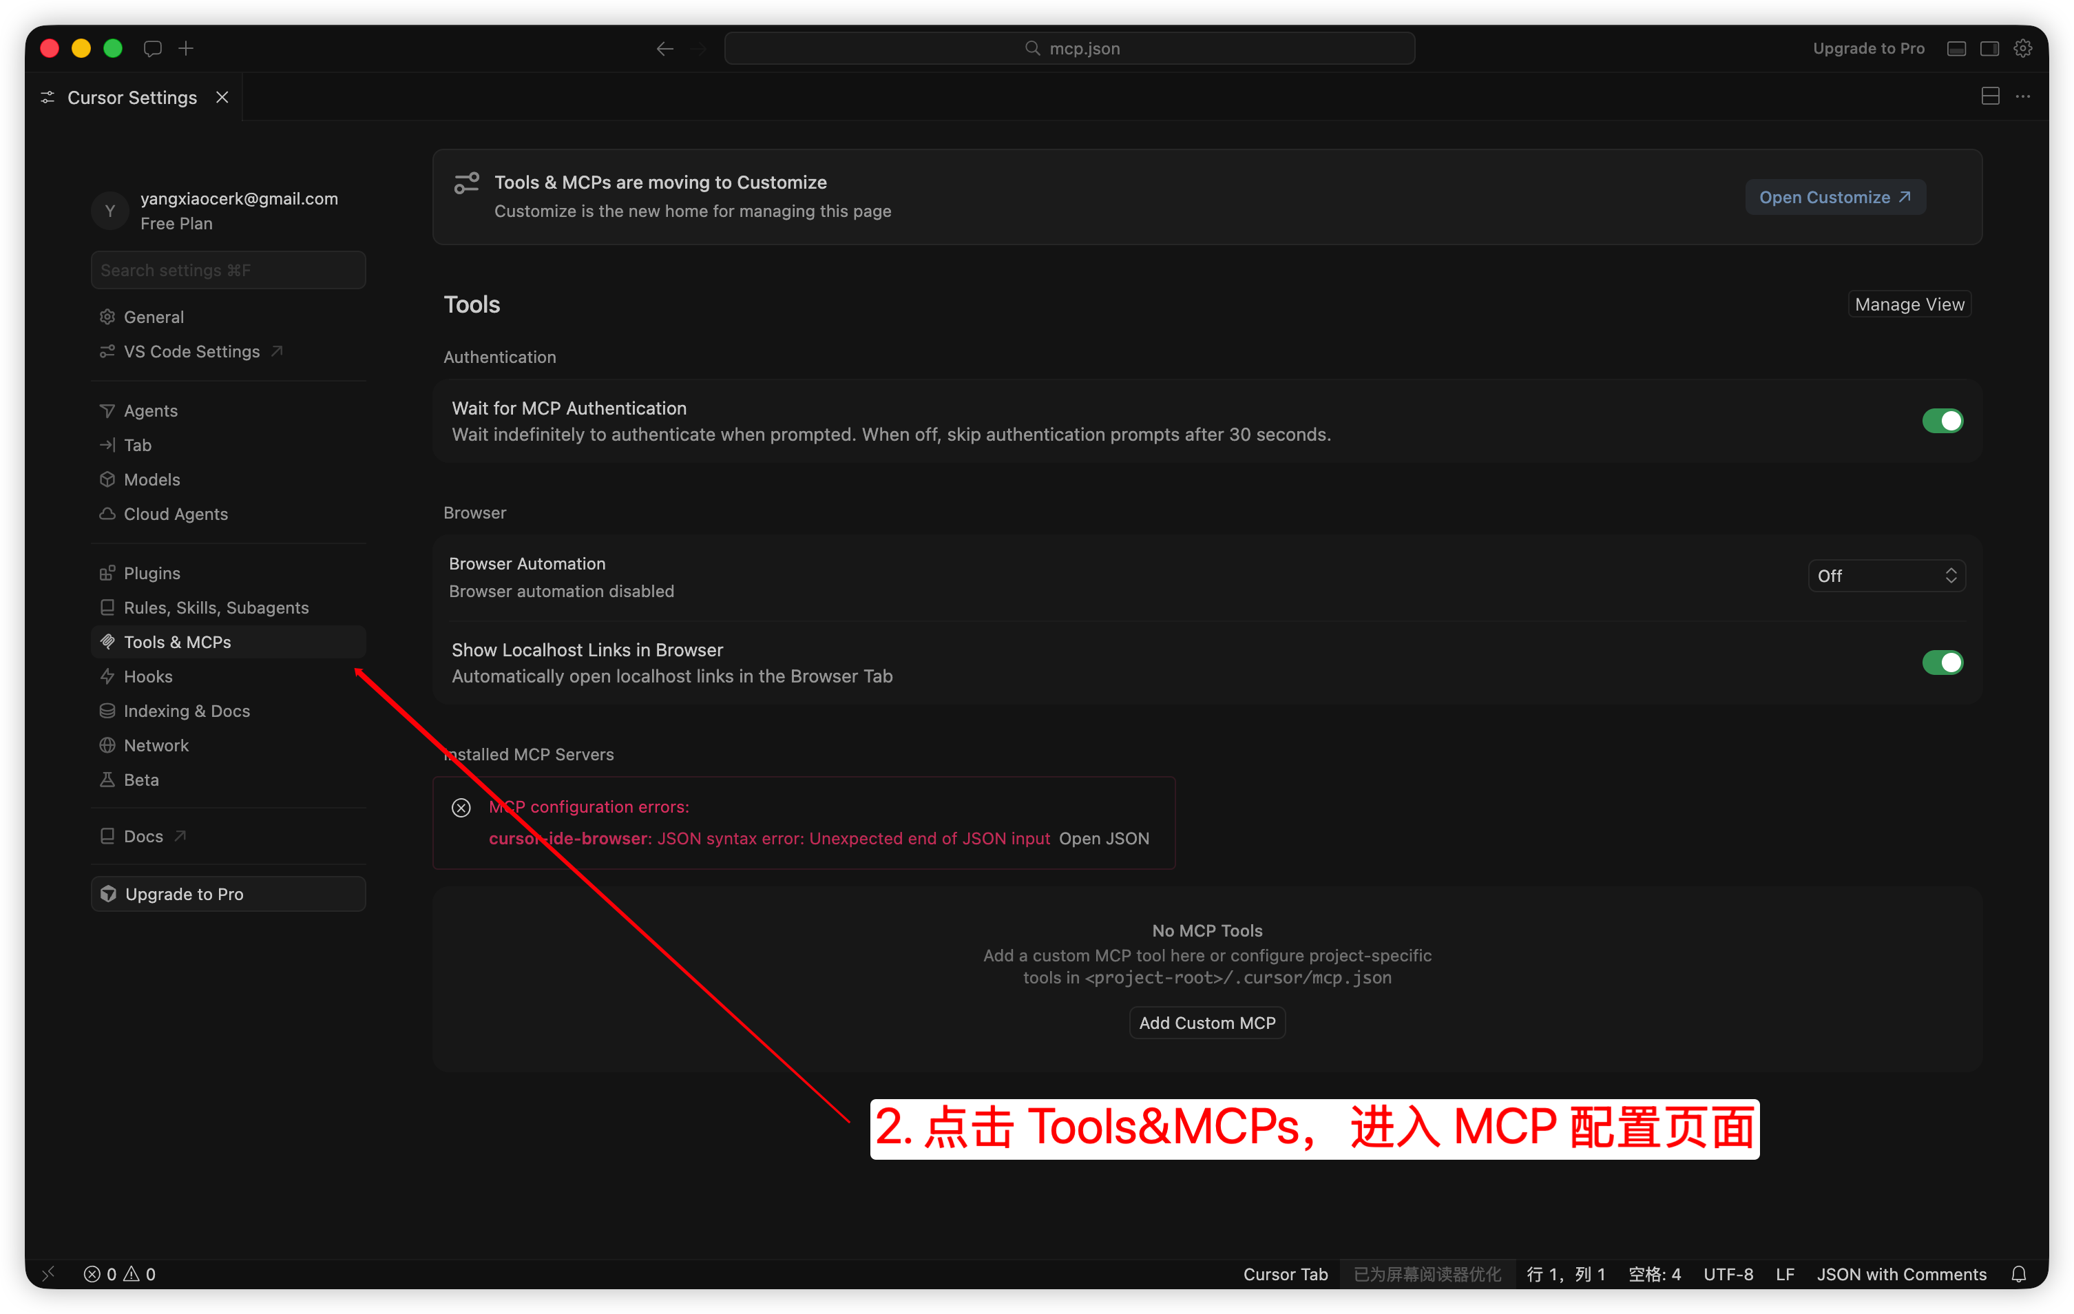This screenshot has height=1314, width=2074.
Task: Open the Models settings section
Action: 228,480
